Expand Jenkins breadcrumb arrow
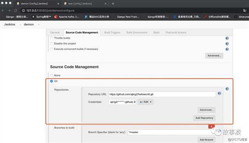 pos(20,24)
